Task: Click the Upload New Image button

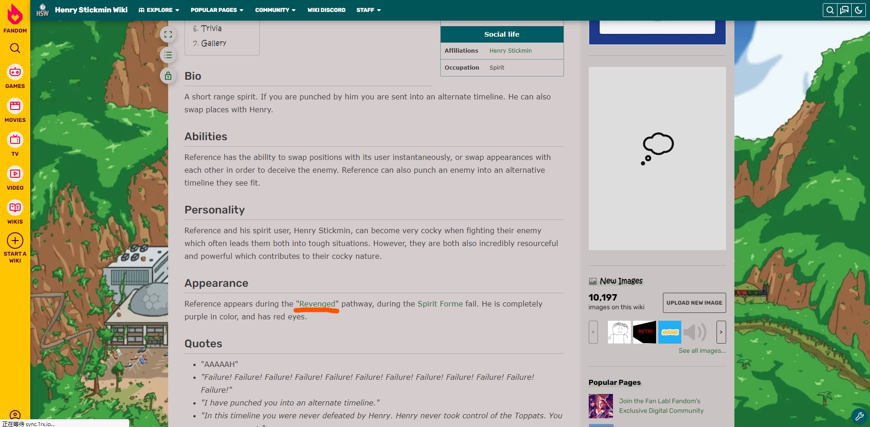Action: pos(694,303)
